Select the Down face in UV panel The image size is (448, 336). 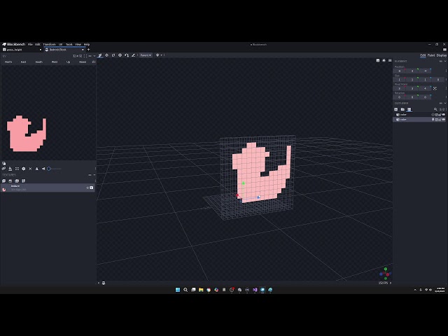pyautogui.click(x=83, y=62)
